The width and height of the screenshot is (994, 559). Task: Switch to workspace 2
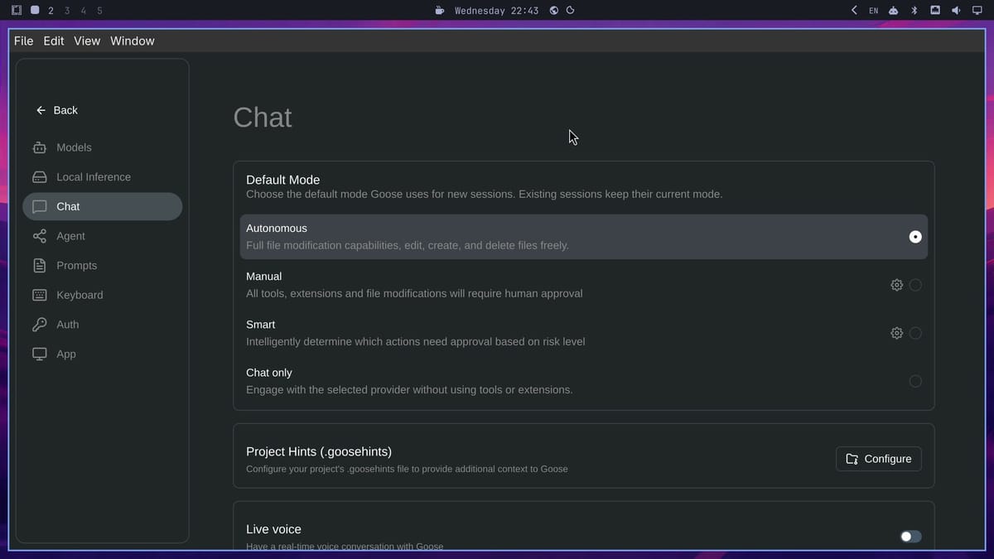[x=51, y=11]
